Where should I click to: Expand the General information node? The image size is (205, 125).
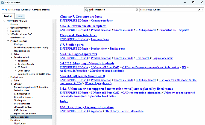click(x=8, y=28)
